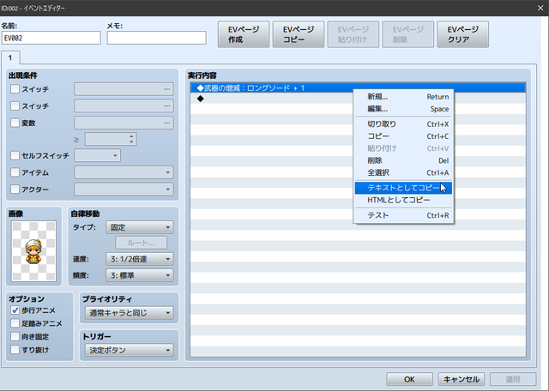Click the EVページ作成 button

[x=244, y=34]
